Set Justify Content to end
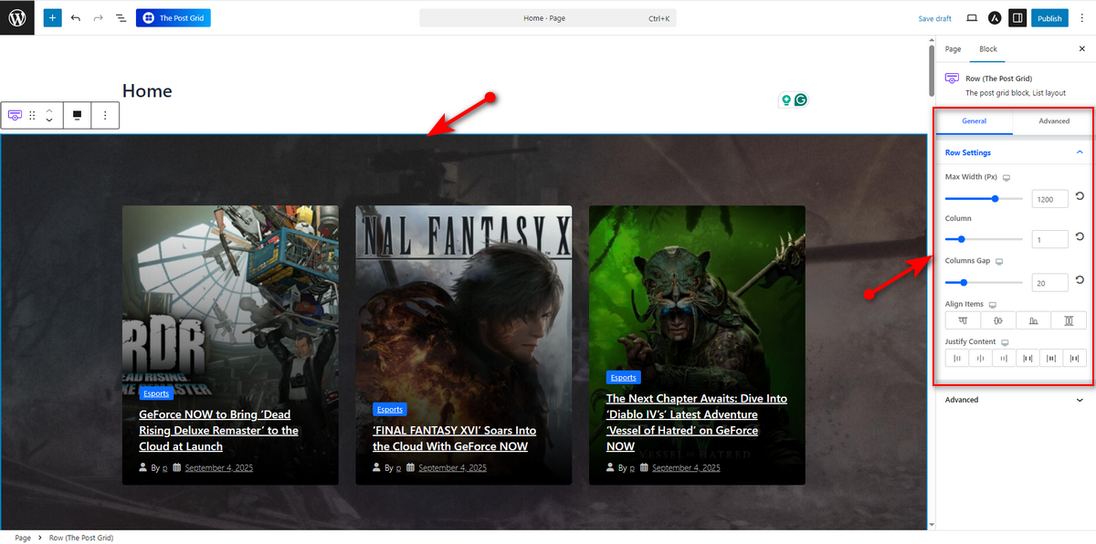1096x544 pixels. [x=1004, y=359]
